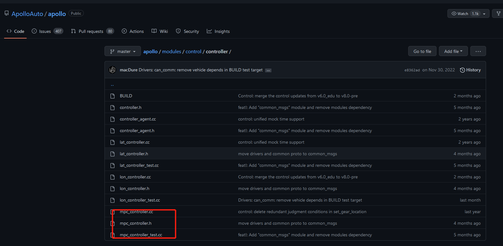Viewport: 503px width, 246px height.
Task: Open the more options ellipsis button
Action: 478,51
